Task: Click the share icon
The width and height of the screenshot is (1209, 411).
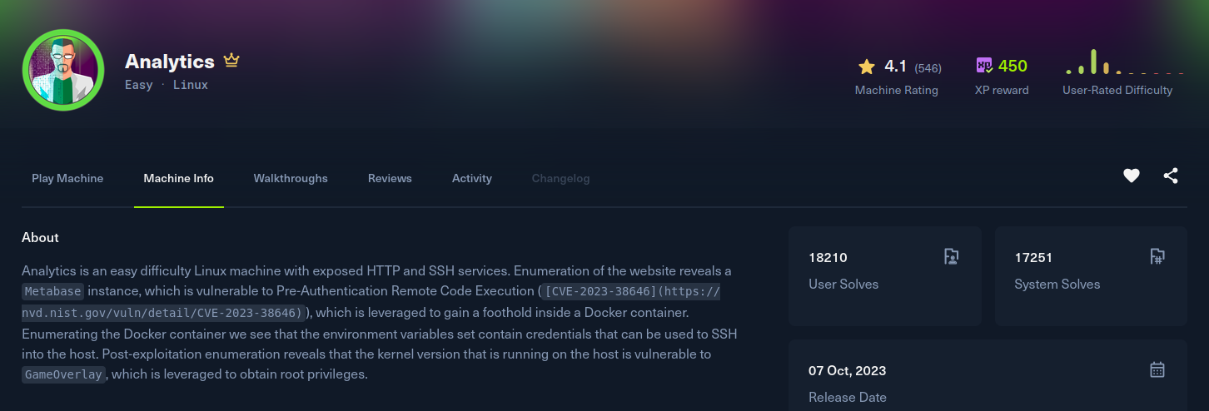Action: [x=1171, y=176]
